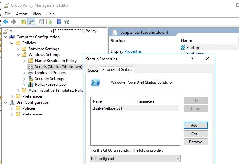Click the Computer Configuration computer icon
This screenshot has height=164, width=239.
click(x=12, y=37)
